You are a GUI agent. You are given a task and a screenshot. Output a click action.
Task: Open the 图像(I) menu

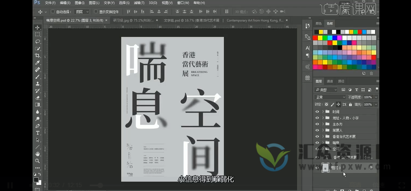[80, 3]
